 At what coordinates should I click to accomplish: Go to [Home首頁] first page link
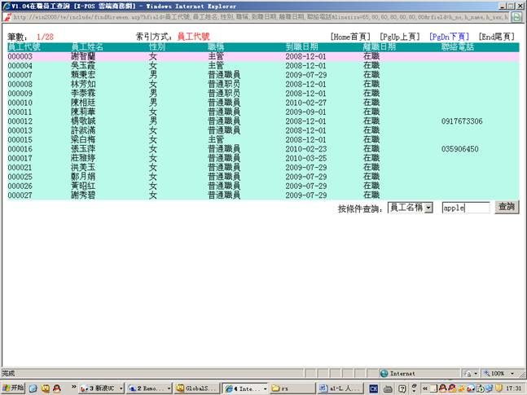pyautogui.click(x=351, y=37)
